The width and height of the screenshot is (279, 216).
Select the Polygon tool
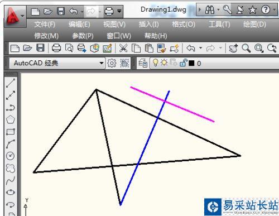[x=11, y=119]
